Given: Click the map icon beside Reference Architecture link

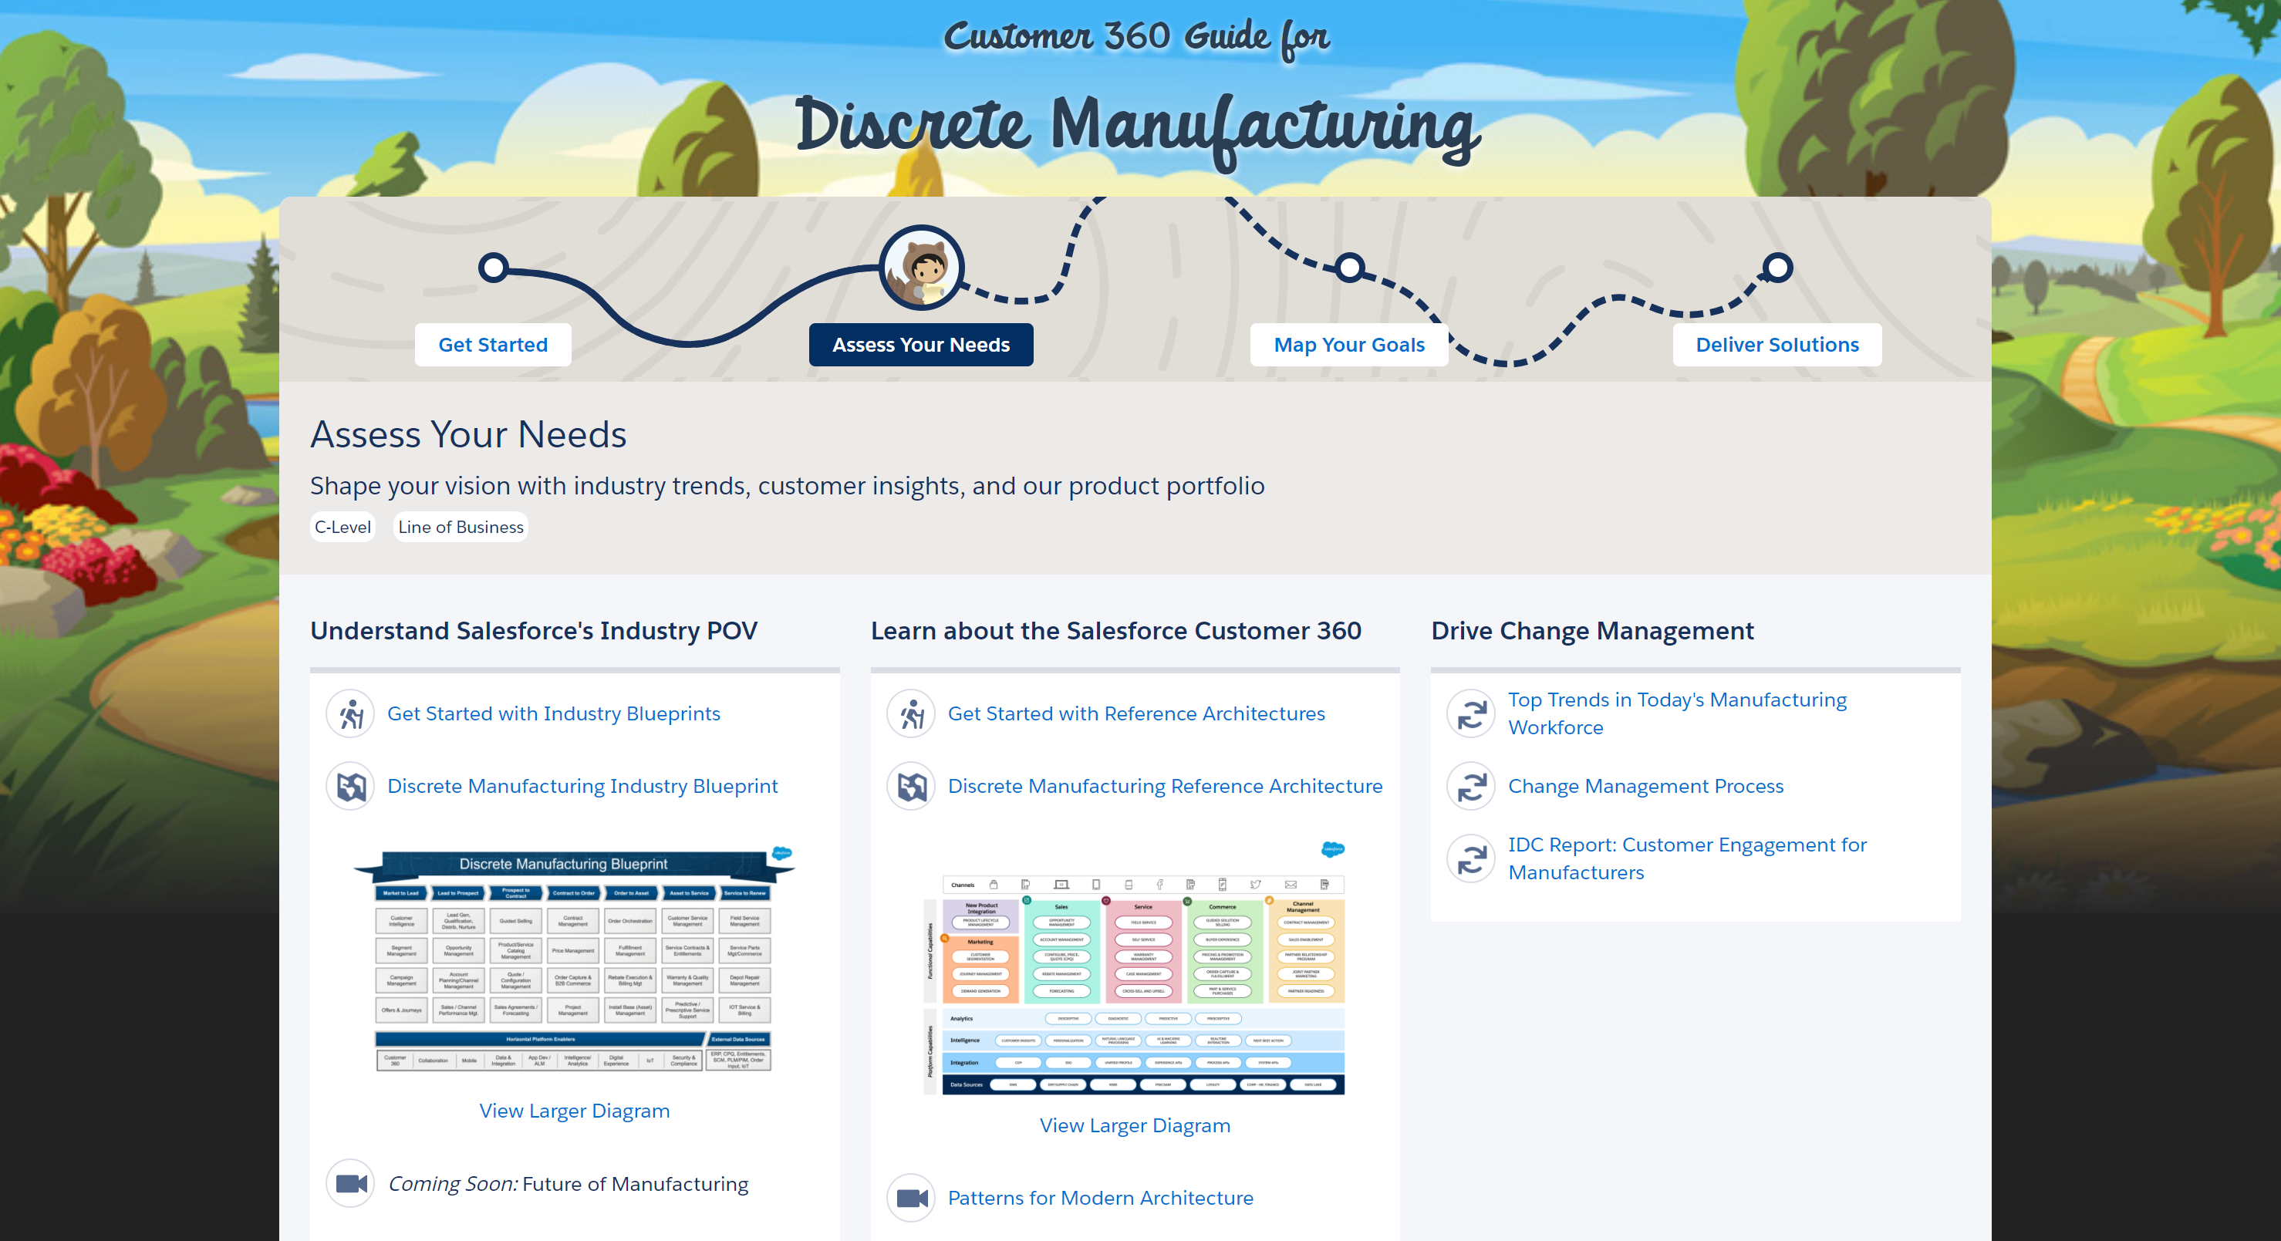Looking at the screenshot, I should pyautogui.click(x=911, y=786).
